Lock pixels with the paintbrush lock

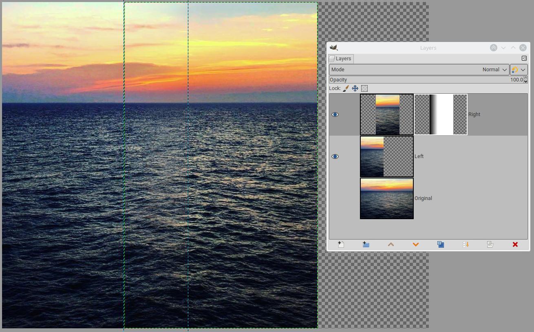point(346,88)
